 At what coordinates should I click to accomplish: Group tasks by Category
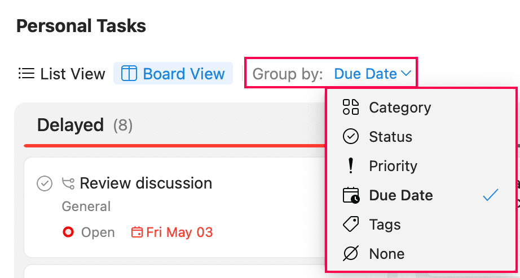(399, 107)
